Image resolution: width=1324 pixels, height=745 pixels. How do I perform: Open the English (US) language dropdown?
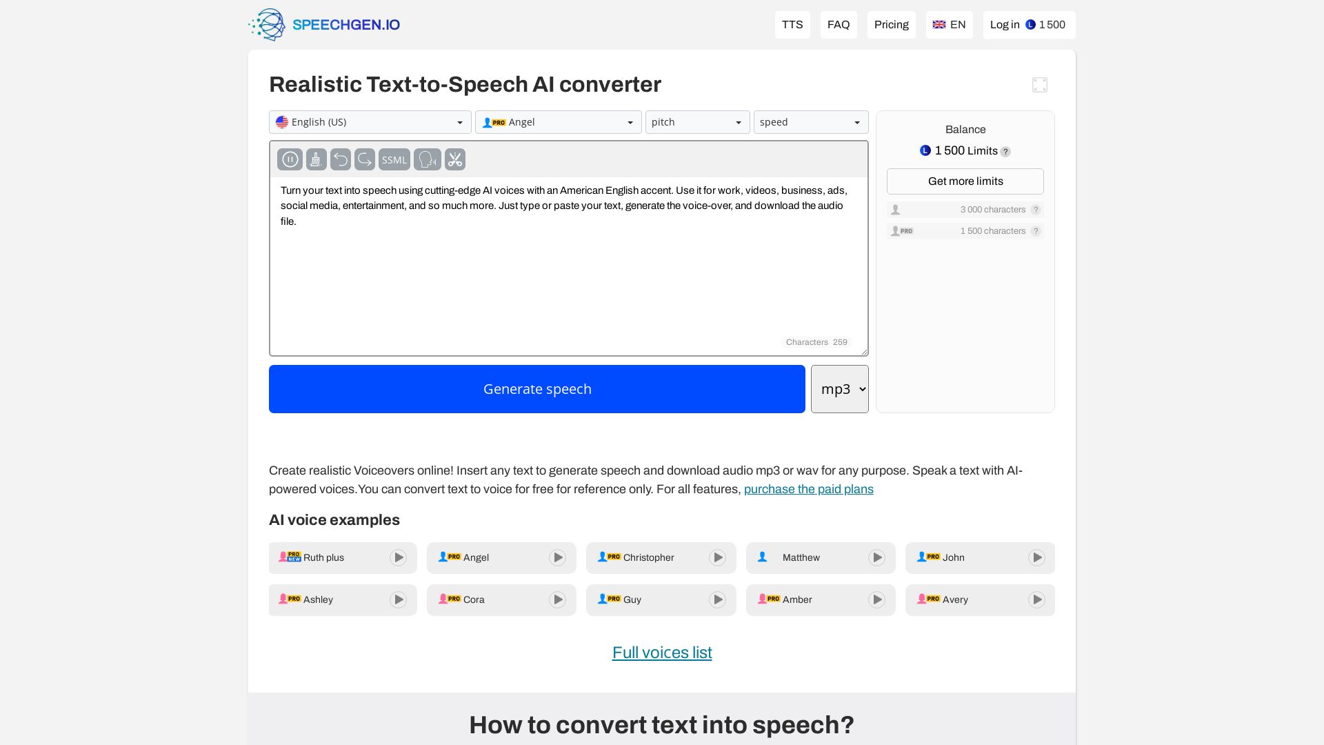370,122
